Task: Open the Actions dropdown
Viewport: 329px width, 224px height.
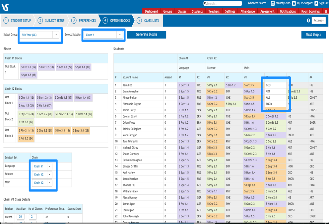Action: 318,20
